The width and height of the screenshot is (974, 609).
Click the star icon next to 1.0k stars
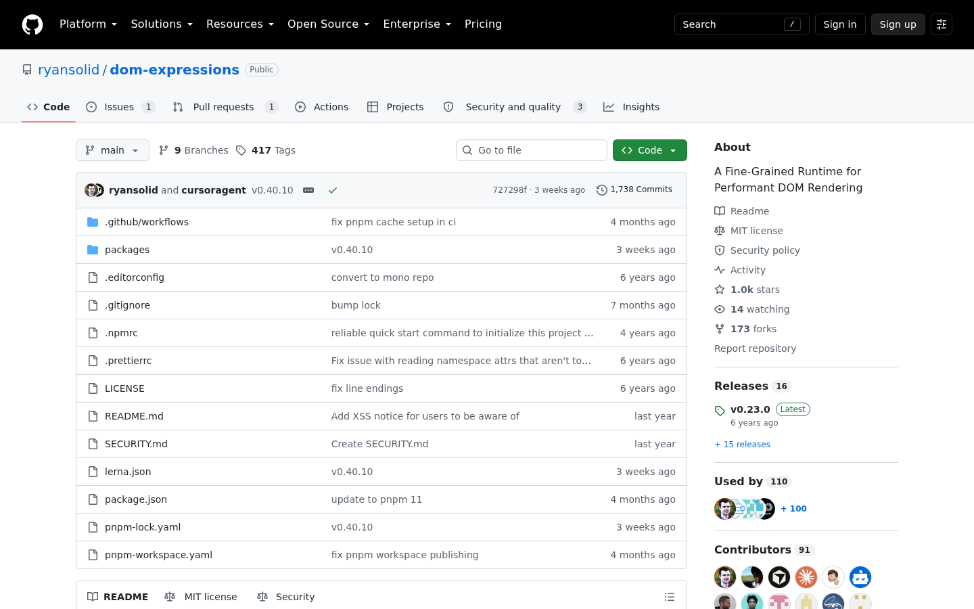[x=720, y=290]
